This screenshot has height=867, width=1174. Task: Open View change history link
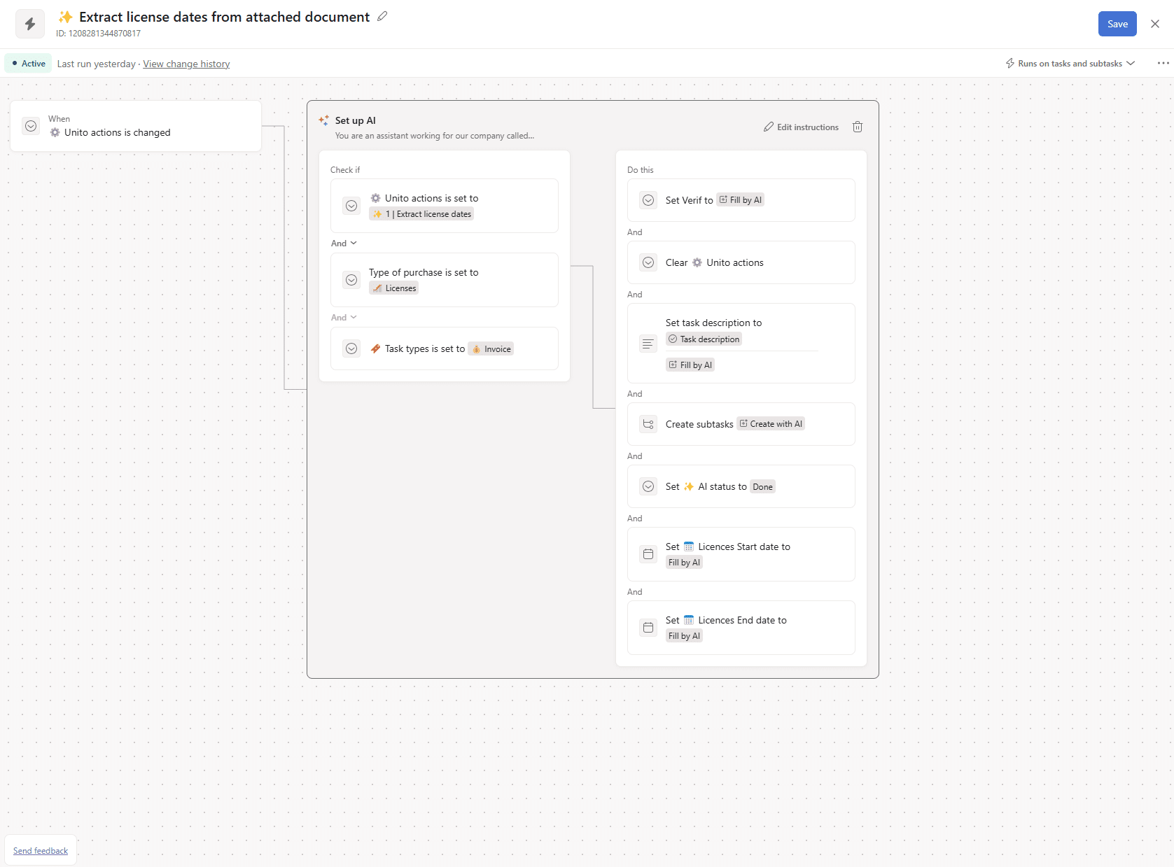point(186,64)
